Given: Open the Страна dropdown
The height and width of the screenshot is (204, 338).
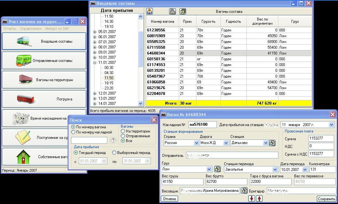Looking at the screenshot, I should [196, 143].
